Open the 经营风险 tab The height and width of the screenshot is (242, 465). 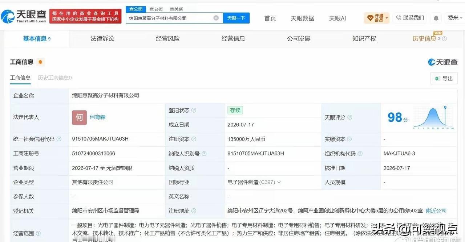tap(168, 39)
